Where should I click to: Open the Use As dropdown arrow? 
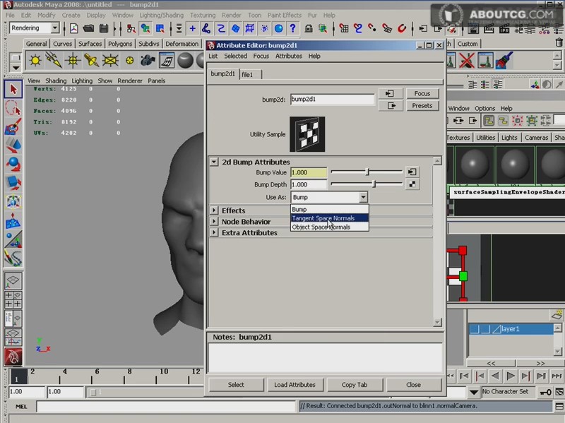363,197
